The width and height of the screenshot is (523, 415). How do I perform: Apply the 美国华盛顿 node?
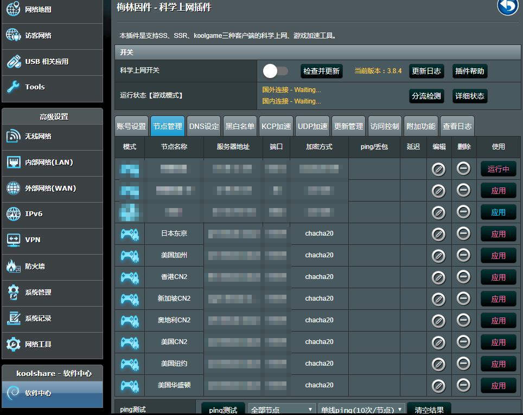[499, 386]
